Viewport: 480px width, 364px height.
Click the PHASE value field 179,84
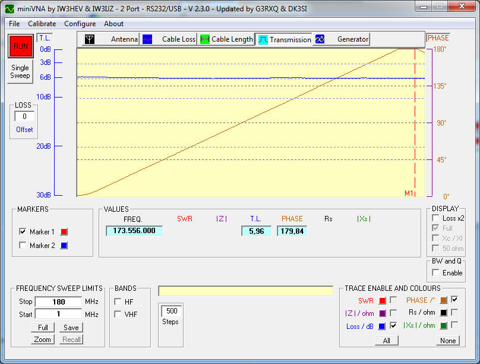[292, 231]
